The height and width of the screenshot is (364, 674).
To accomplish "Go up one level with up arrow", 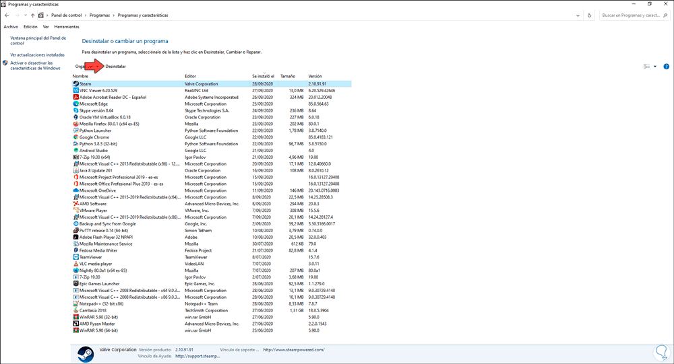I will click(x=32, y=15).
